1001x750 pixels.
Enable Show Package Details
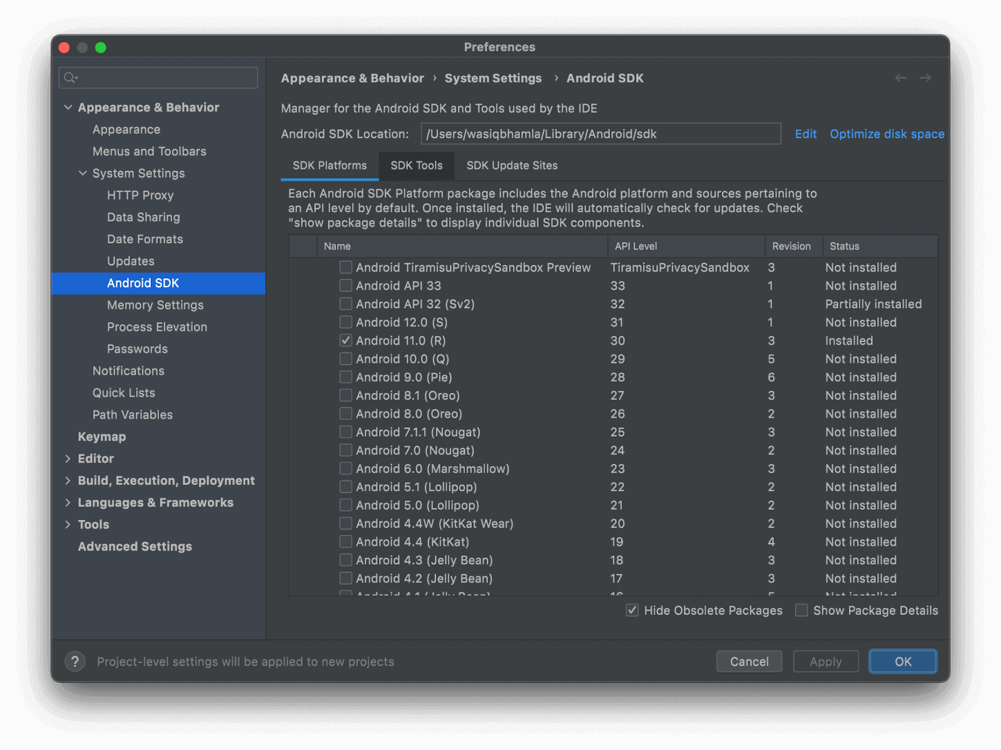tap(801, 611)
